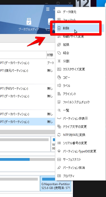The image size is (106, 197).
Task: Click the Extend (拡張) icon
Action: [x=59, y=45]
